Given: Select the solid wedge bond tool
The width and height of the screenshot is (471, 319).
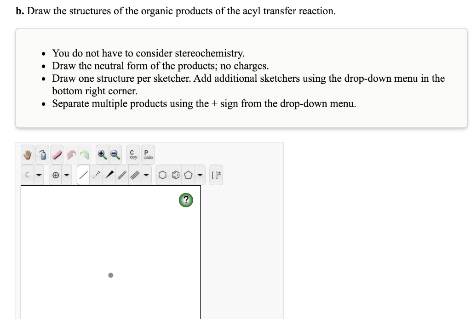Looking at the screenshot, I should click(109, 175).
